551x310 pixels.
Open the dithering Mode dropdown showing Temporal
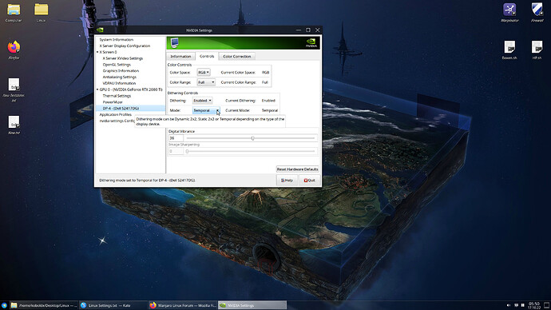tap(206, 110)
